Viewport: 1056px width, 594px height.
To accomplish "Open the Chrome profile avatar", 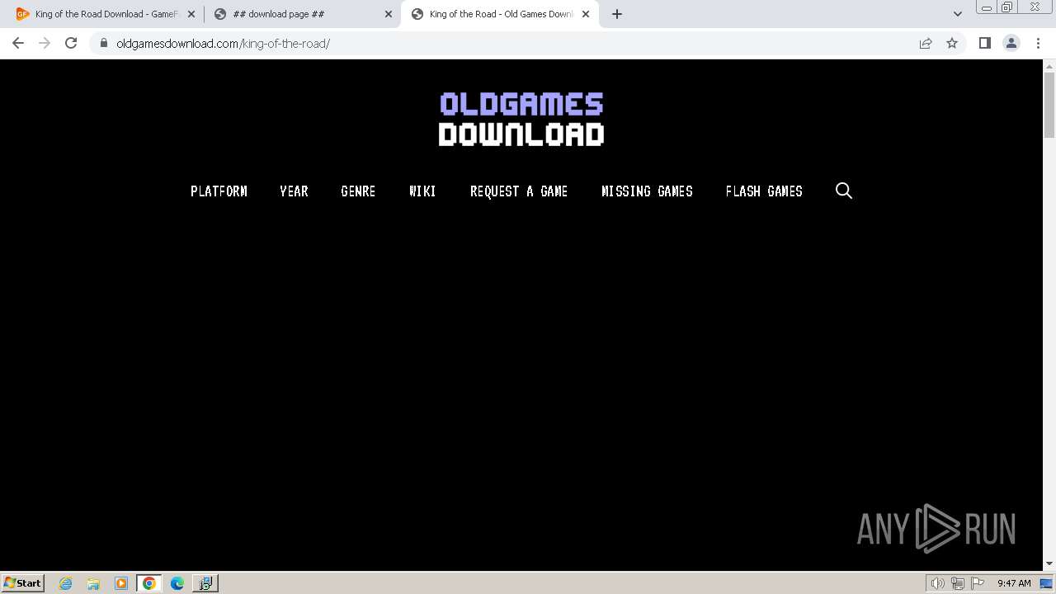I will point(1011,43).
